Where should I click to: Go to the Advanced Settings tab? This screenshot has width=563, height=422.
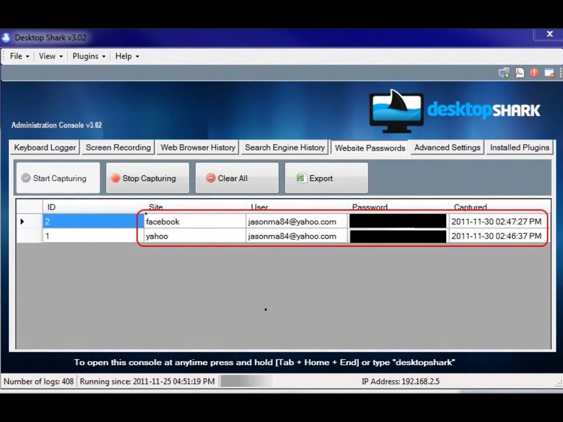tap(447, 148)
